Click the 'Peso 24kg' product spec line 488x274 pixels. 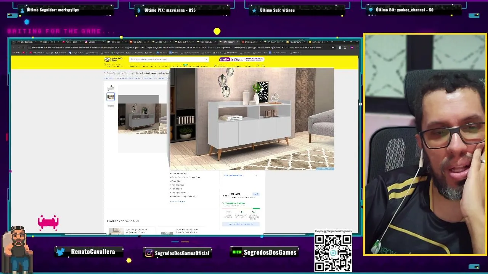point(176,181)
